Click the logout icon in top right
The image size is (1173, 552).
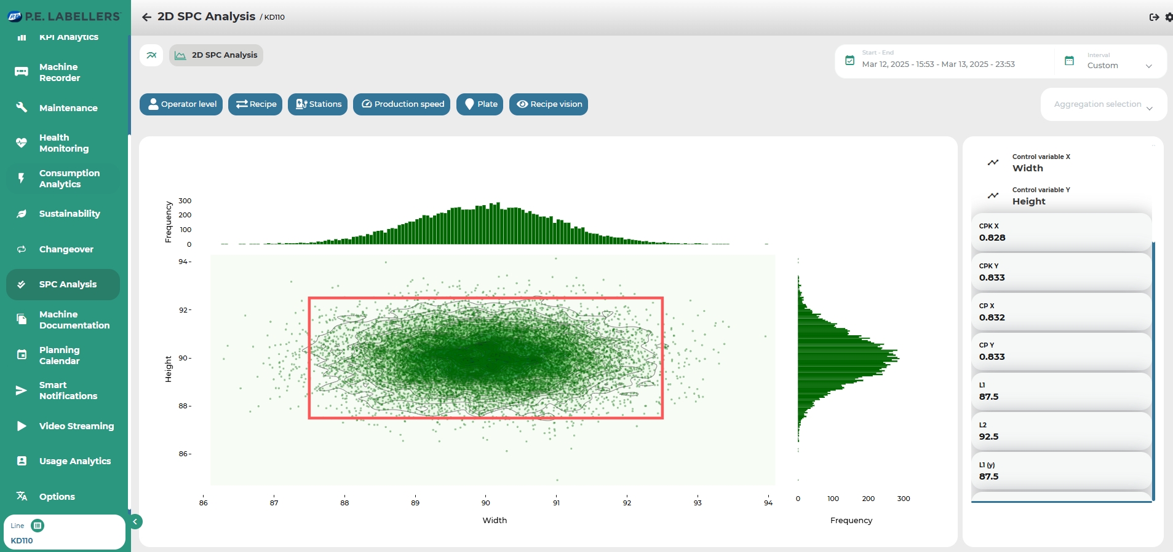coord(1154,17)
